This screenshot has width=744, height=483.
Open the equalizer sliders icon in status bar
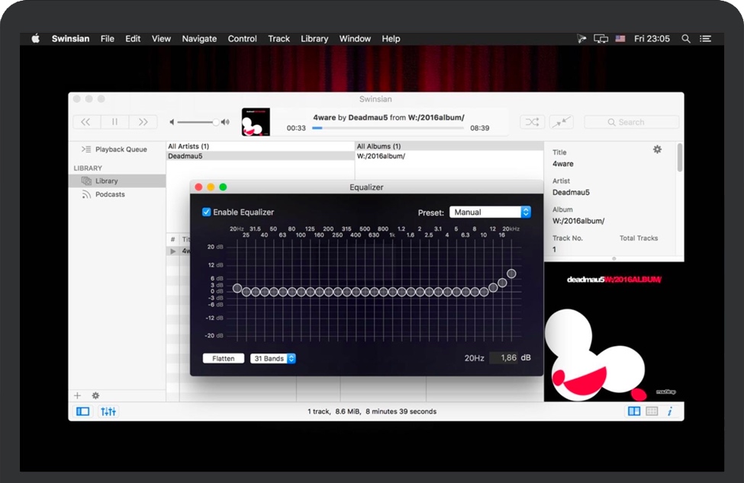[108, 411]
